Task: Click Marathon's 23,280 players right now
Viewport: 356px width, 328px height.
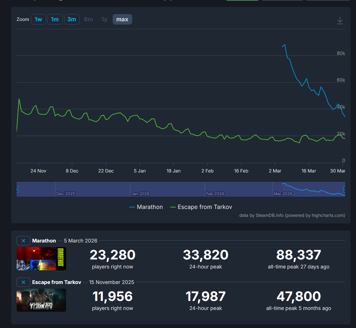Action: click(x=113, y=255)
